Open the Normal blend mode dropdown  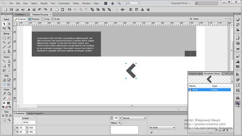pyautogui.click(x=134, y=118)
